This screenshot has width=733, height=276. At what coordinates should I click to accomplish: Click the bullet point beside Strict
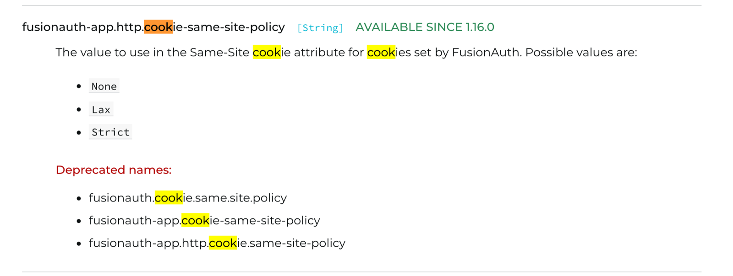pyautogui.click(x=79, y=133)
